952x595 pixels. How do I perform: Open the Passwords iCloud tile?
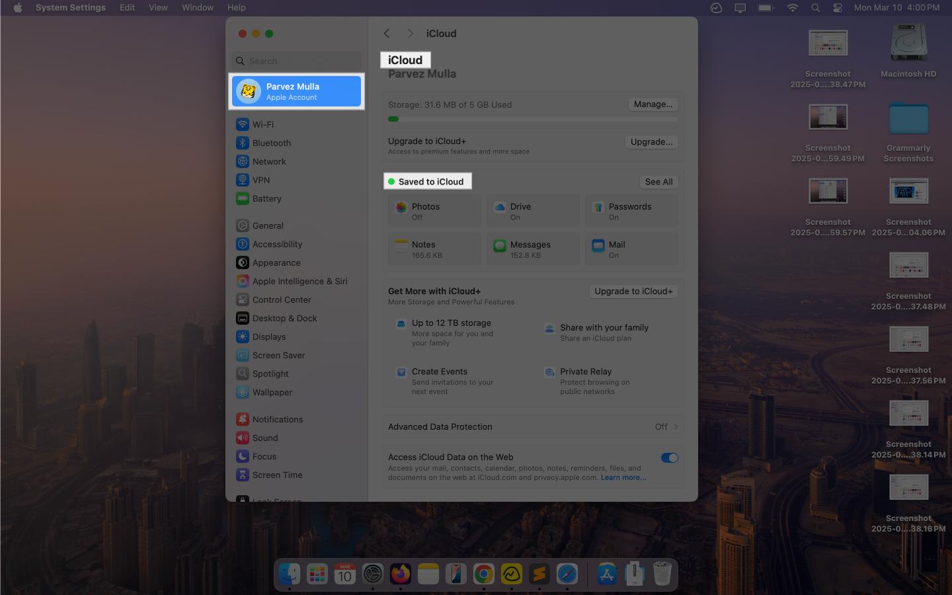pyautogui.click(x=631, y=211)
